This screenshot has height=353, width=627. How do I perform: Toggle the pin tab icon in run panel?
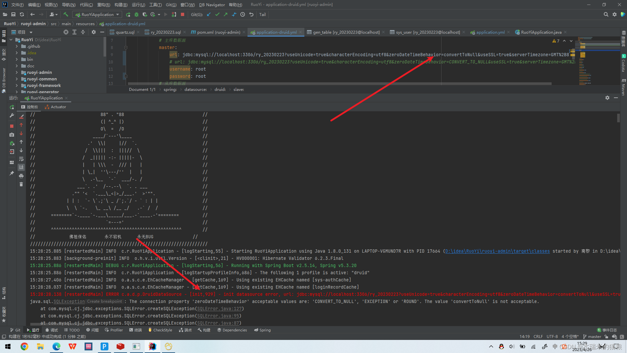(12, 173)
